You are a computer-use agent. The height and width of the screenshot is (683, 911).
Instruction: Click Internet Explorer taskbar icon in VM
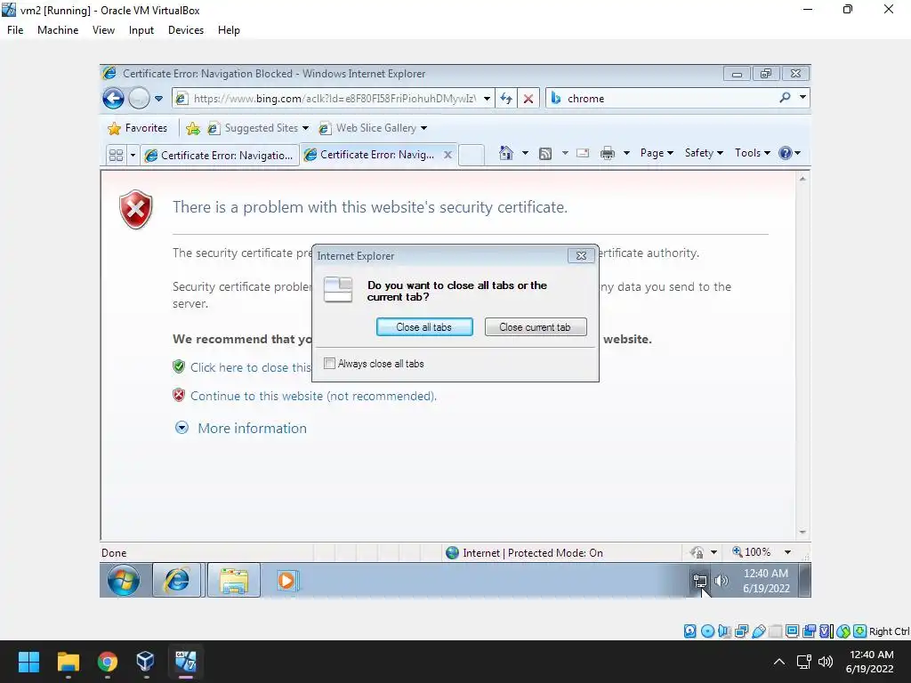pyautogui.click(x=177, y=580)
